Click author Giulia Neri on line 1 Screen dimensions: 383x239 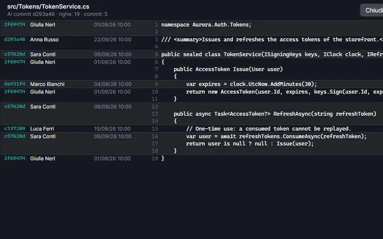[42, 25]
